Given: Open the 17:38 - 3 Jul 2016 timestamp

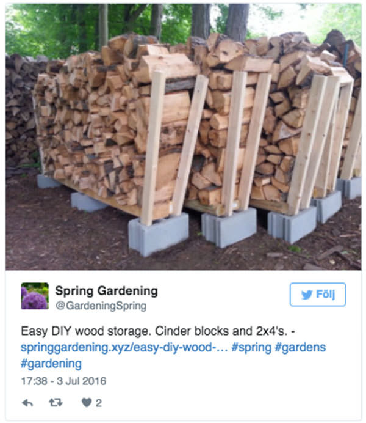Looking at the screenshot, I should click(64, 381).
